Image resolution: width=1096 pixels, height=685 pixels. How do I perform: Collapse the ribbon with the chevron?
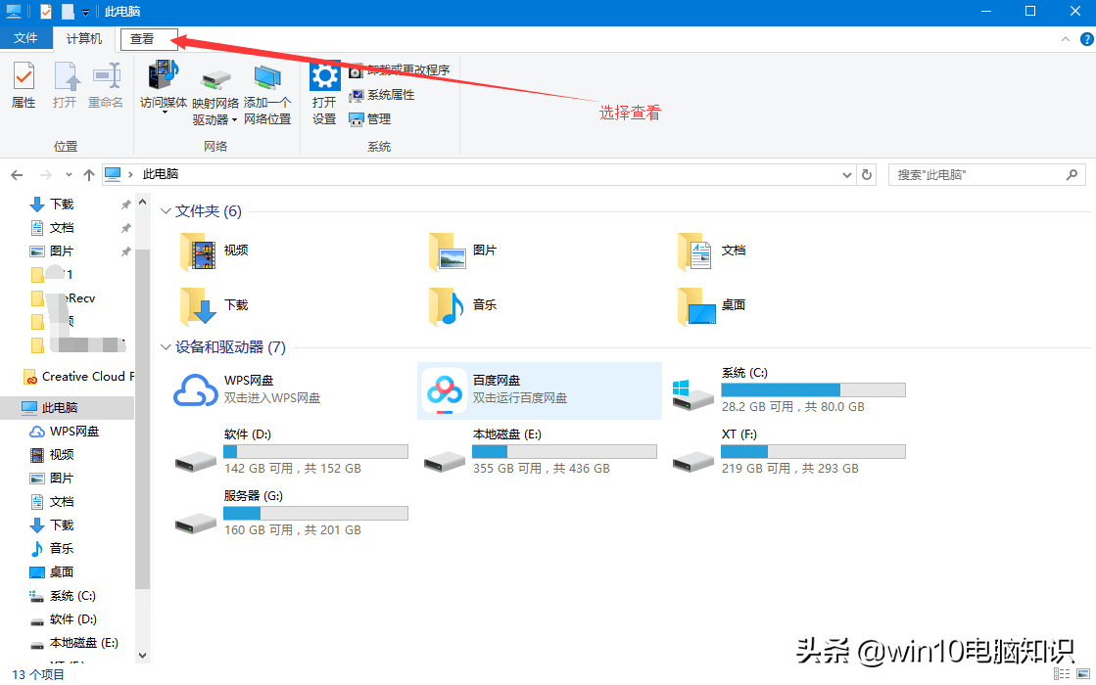pyautogui.click(x=1066, y=39)
